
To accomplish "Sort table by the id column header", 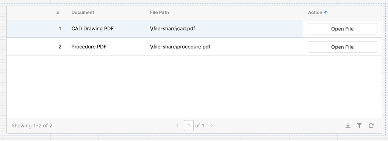I will point(58,12).
